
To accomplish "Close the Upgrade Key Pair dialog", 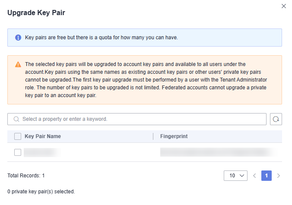I will (284, 6).
